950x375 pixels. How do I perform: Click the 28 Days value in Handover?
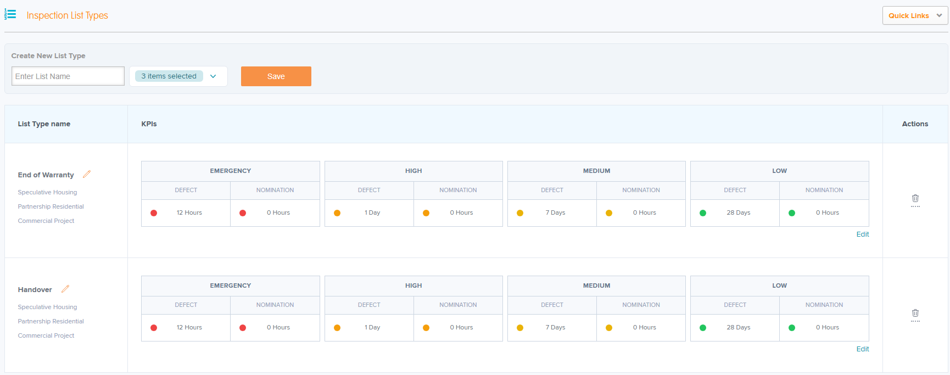[x=739, y=327]
